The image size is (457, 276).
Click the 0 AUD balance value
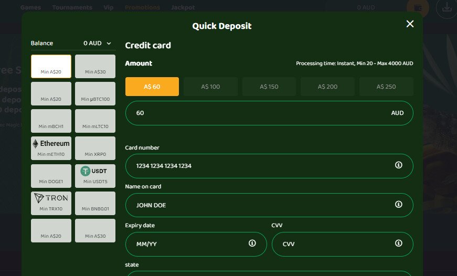[x=92, y=43]
